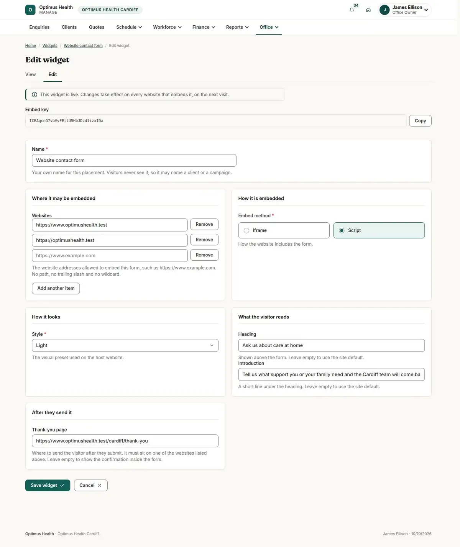Click the Widgets breadcrumb link
Screen dimensions: 460x547
click(50, 46)
